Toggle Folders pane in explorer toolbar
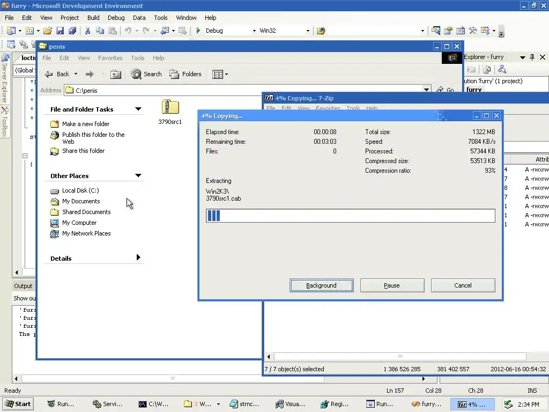This screenshot has height=412, width=549. [186, 74]
